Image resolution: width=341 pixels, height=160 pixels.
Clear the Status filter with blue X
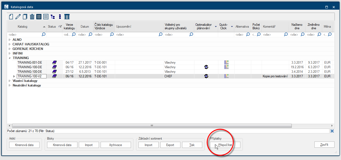click(x=332, y=131)
